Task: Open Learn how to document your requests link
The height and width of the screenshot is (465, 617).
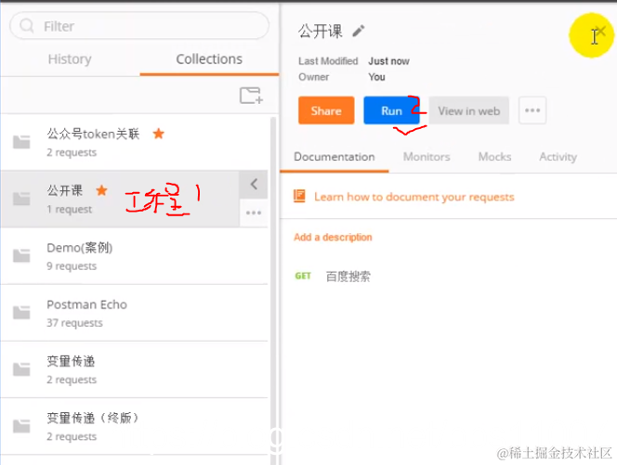Action: 414,197
